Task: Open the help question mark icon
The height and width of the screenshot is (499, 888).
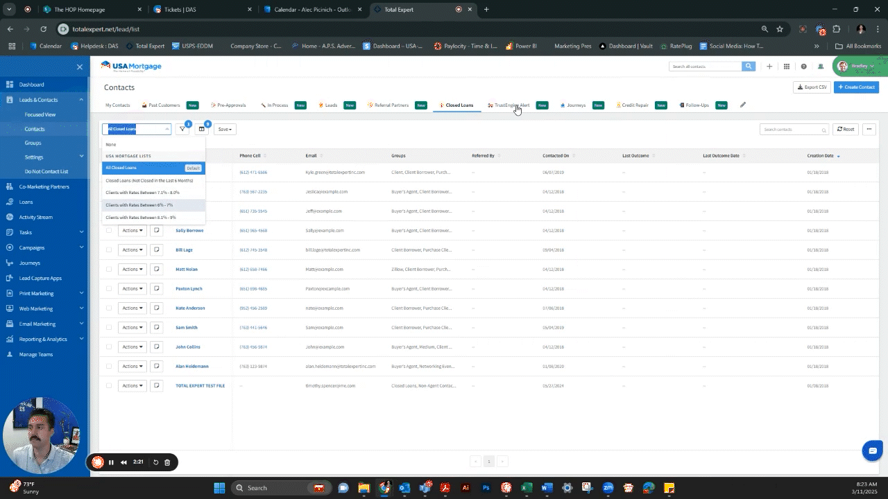Action: click(803, 67)
